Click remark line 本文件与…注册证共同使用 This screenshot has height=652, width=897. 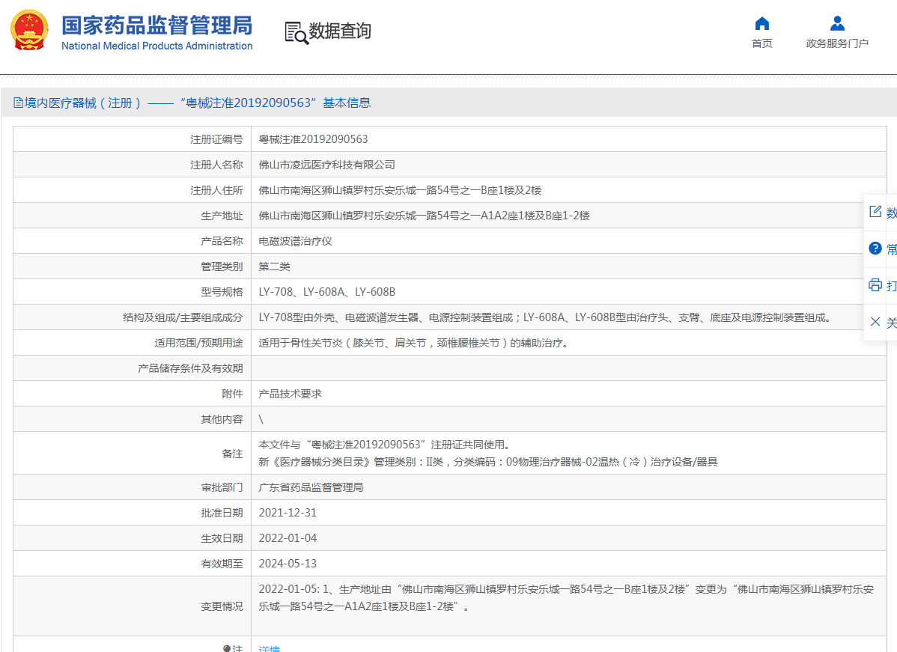point(384,445)
